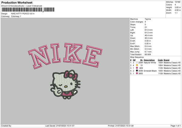Click the 'Printed: 21/07/2023 15.51.59' text
Image resolution: width=182 pixels, height=128 pixels.
pos(121,126)
